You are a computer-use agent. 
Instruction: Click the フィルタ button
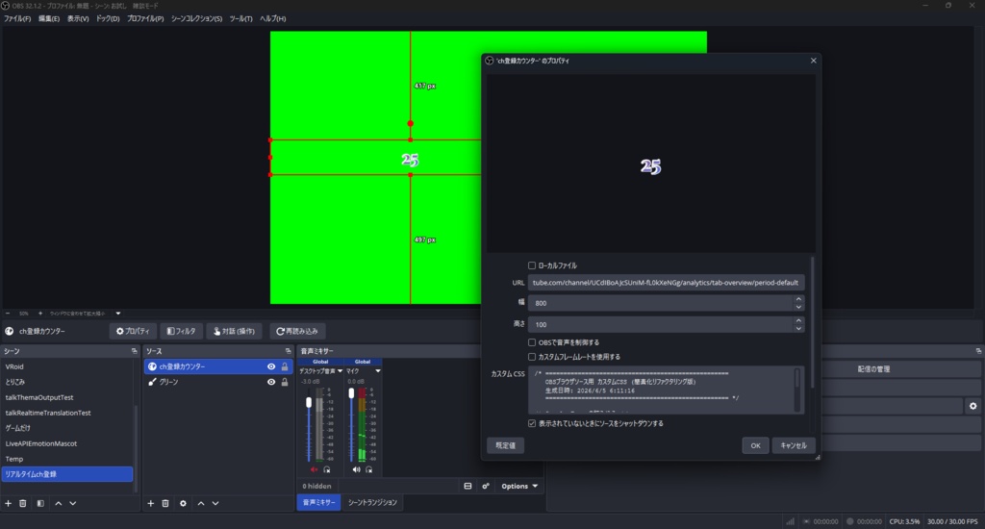pos(181,331)
